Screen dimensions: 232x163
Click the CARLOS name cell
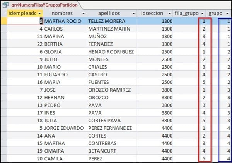[65, 29]
